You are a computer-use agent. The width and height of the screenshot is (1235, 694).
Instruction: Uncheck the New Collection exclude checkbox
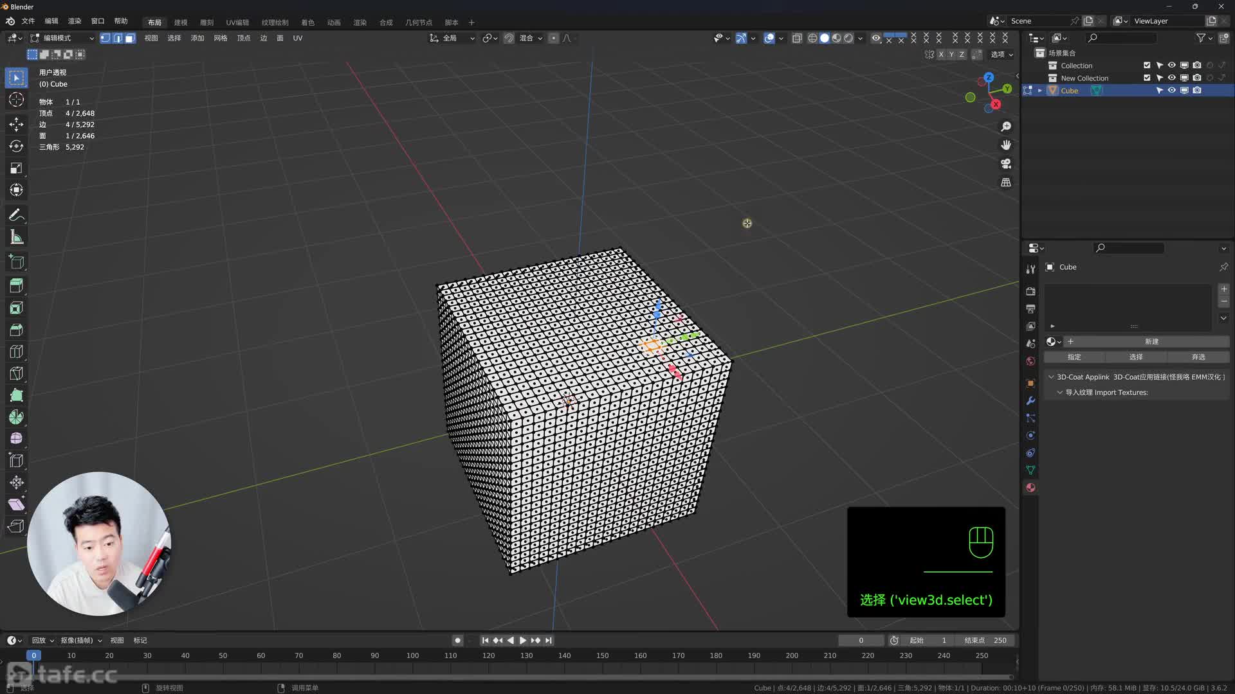[x=1147, y=78]
